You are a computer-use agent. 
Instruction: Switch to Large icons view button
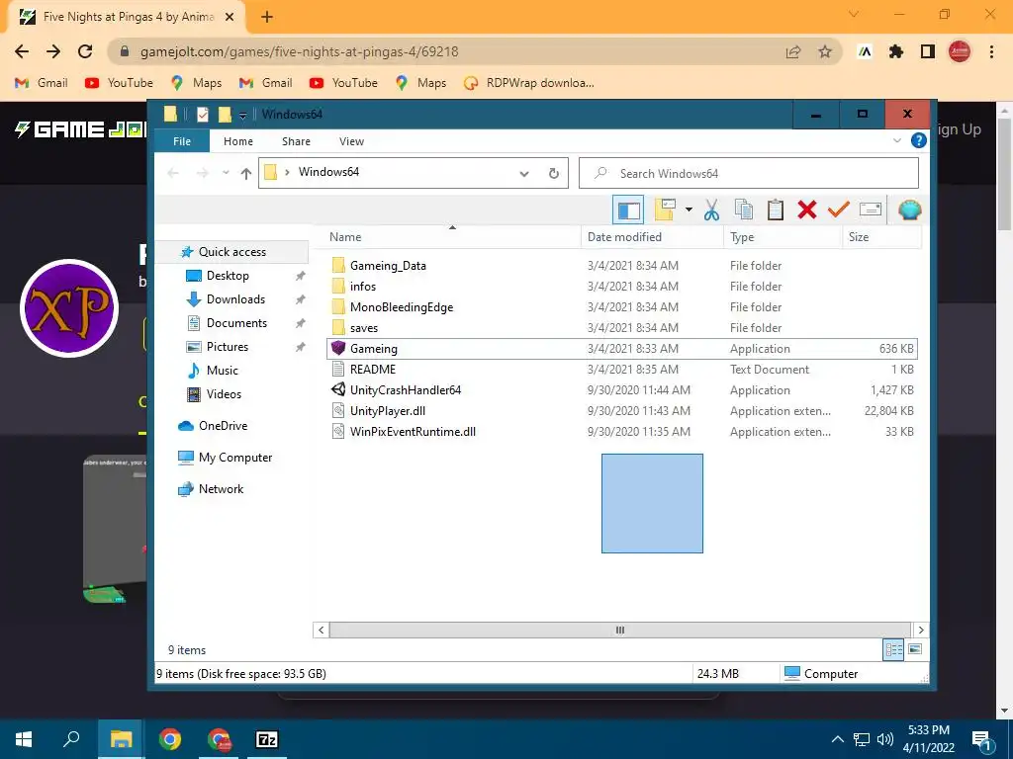point(915,649)
